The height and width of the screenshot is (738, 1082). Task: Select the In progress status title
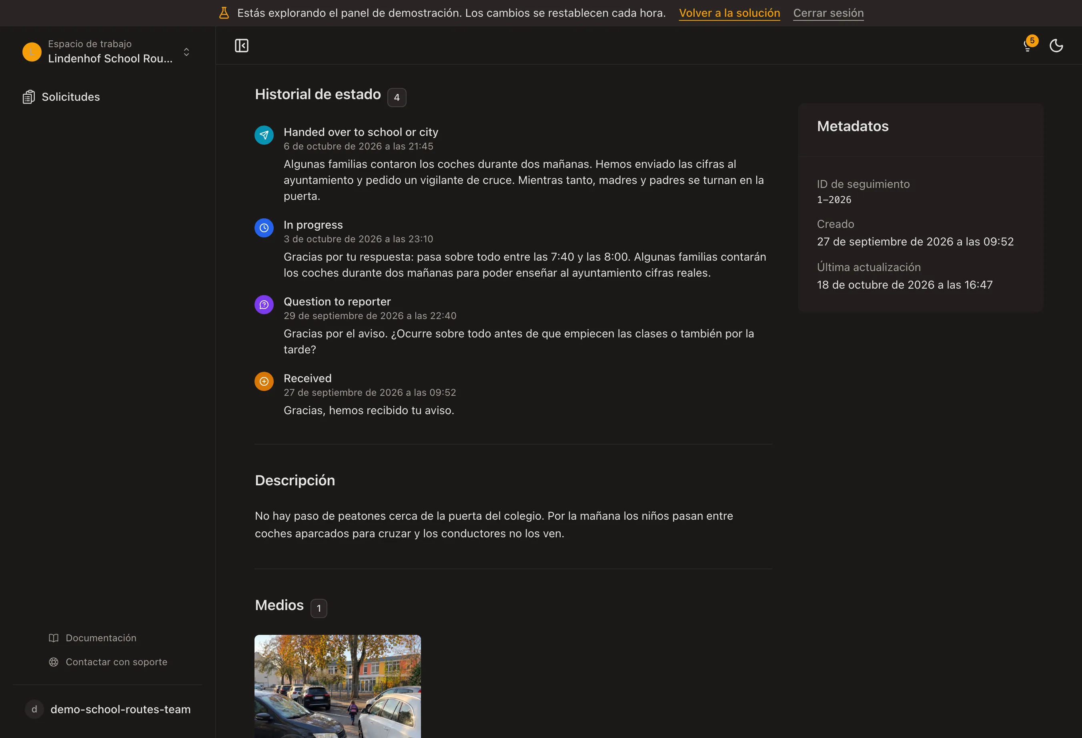[x=313, y=225]
